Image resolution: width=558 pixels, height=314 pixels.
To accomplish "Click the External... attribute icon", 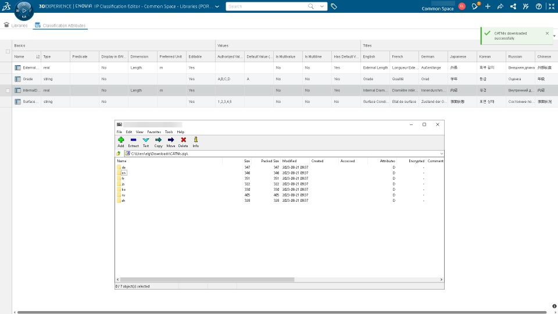I will (x=17, y=67).
